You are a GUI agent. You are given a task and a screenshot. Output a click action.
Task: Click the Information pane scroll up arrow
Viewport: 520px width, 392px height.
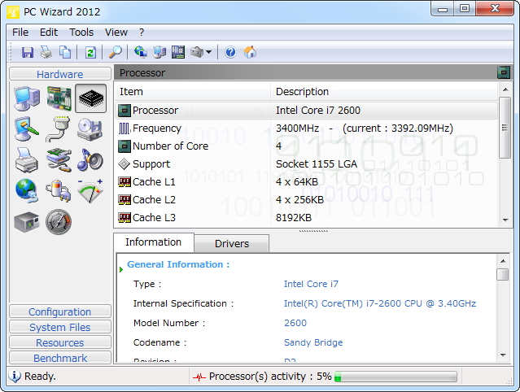point(503,261)
